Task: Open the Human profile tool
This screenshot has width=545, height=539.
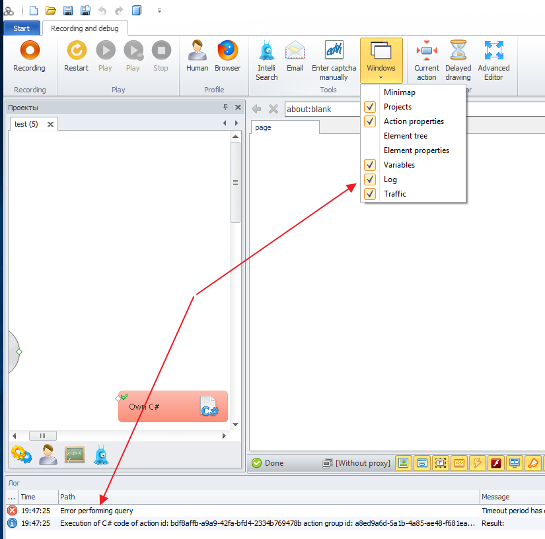Action: coord(197,56)
